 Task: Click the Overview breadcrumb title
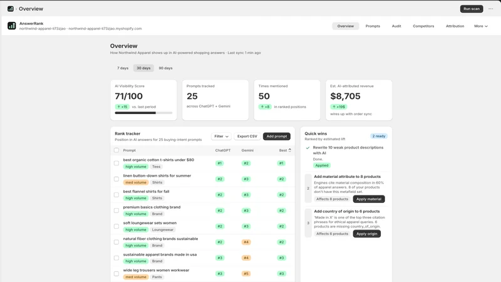tap(31, 9)
